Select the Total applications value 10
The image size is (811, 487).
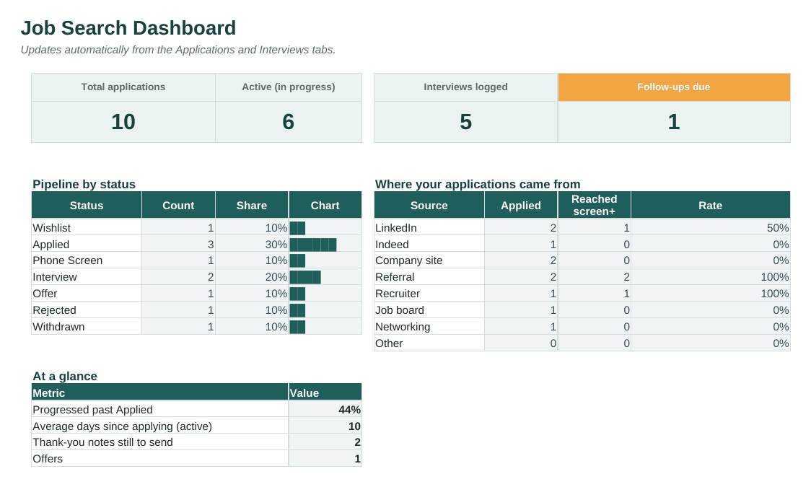(123, 122)
